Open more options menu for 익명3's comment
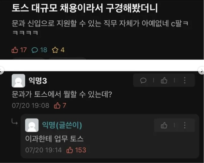The width and height of the screenshot is (204, 163). 184,80
